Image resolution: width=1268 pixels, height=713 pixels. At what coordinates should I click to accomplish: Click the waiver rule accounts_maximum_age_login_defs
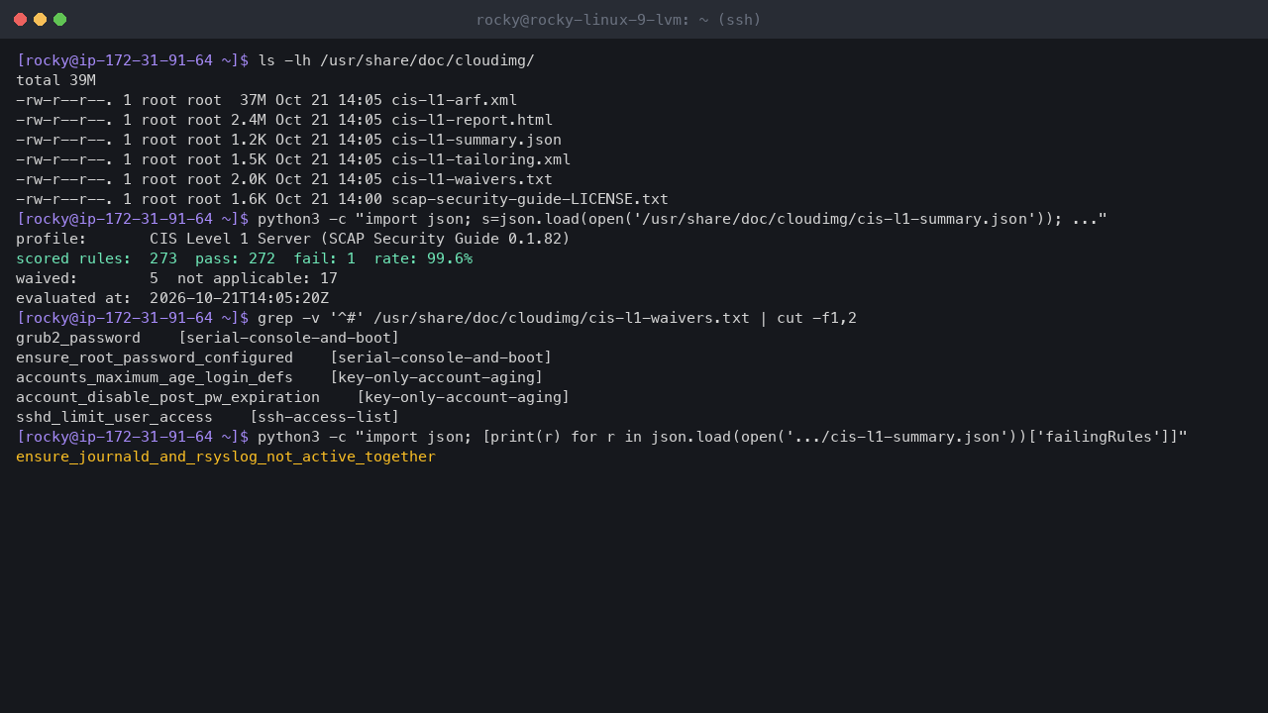[155, 377]
